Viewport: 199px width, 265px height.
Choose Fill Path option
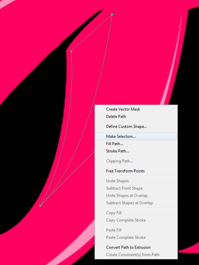click(136, 144)
